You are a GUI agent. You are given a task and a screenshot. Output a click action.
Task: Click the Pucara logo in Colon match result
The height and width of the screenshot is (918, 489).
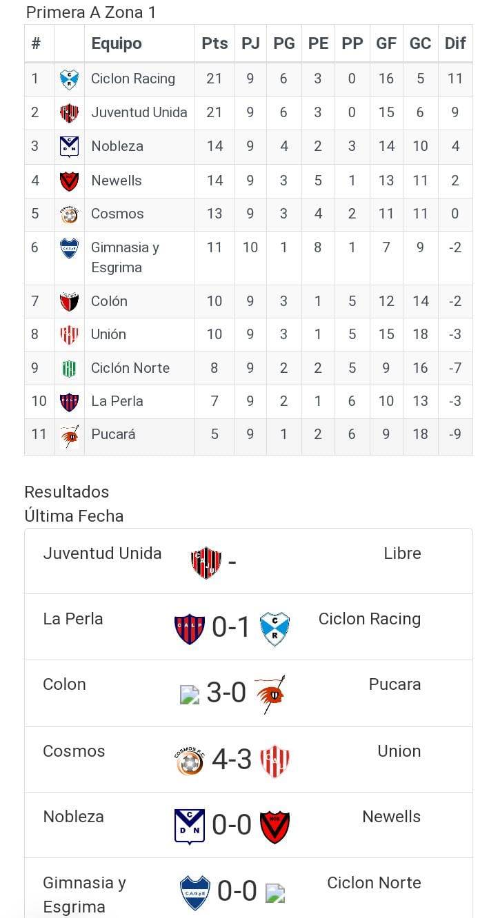tap(269, 694)
